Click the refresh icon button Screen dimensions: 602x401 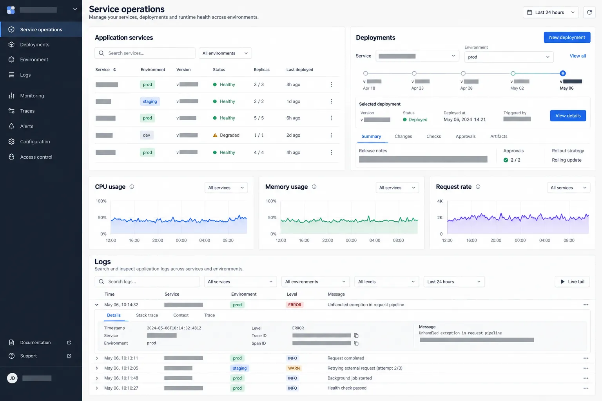pos(589,13)
